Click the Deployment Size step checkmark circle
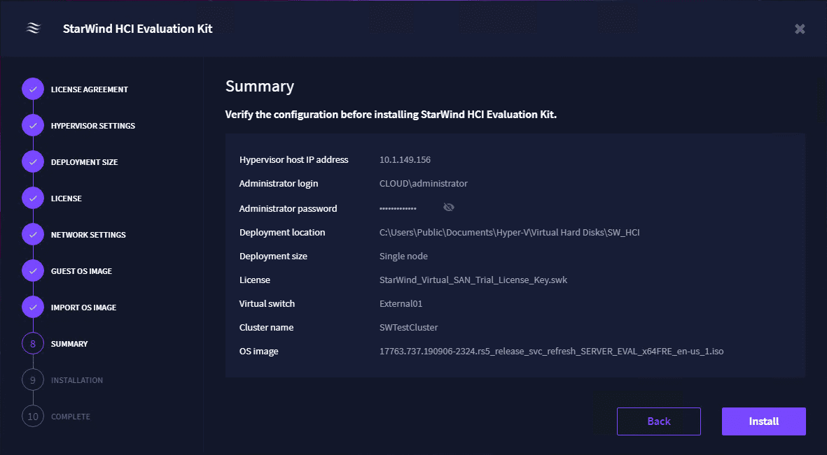 point(33,161)
